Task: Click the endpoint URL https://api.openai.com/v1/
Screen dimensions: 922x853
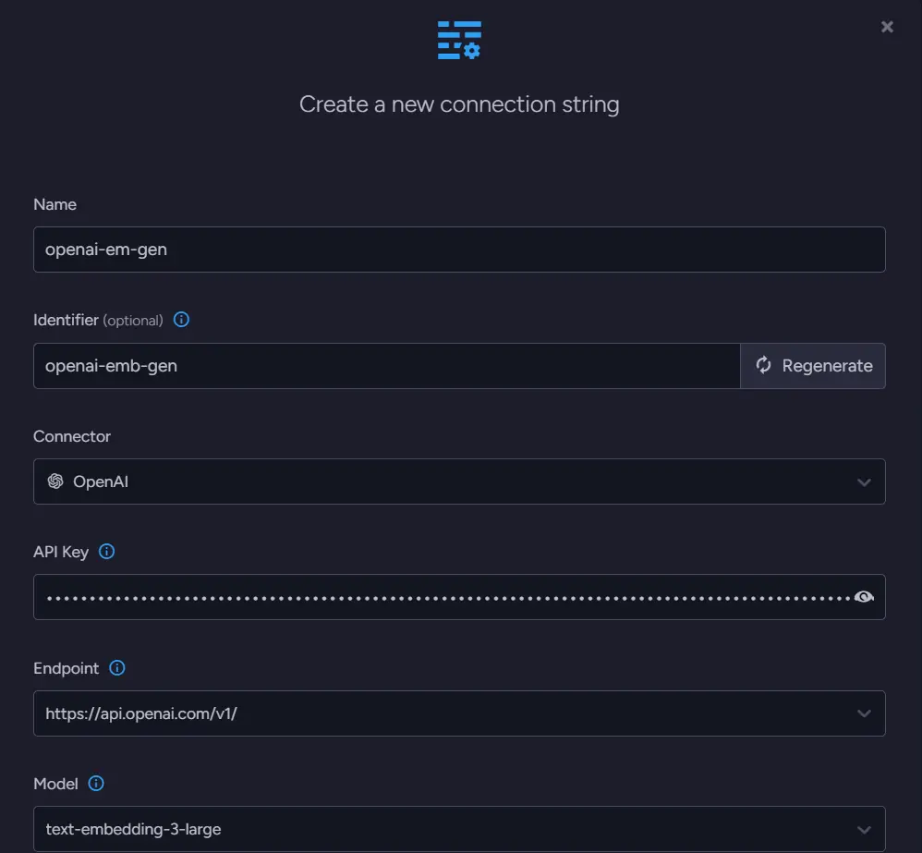Action: 141,713
